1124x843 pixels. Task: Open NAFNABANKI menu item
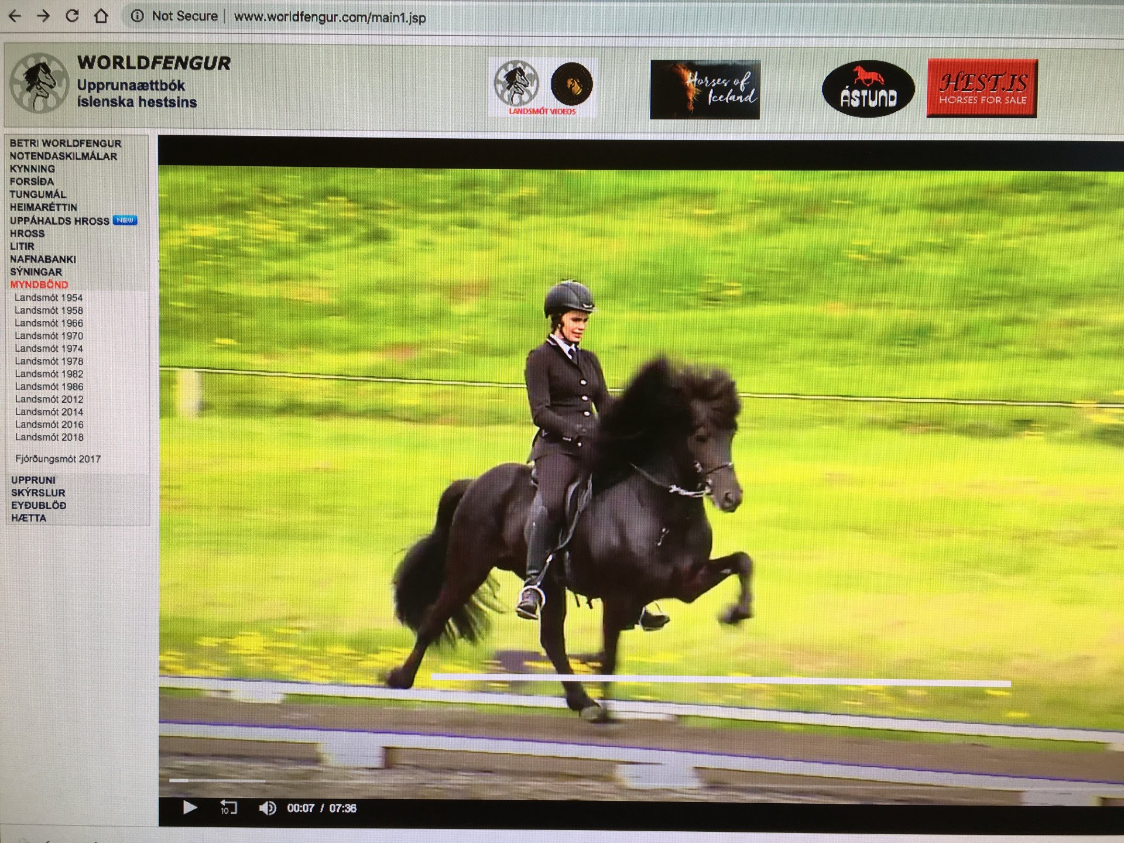click(43, 259)
